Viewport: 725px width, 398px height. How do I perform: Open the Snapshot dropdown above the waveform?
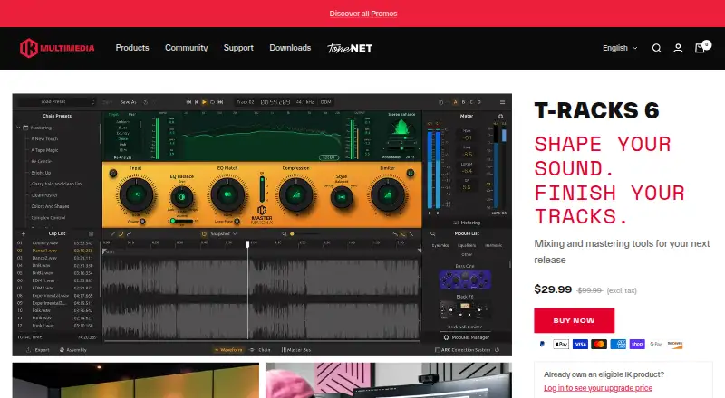(x=223, y=234)
